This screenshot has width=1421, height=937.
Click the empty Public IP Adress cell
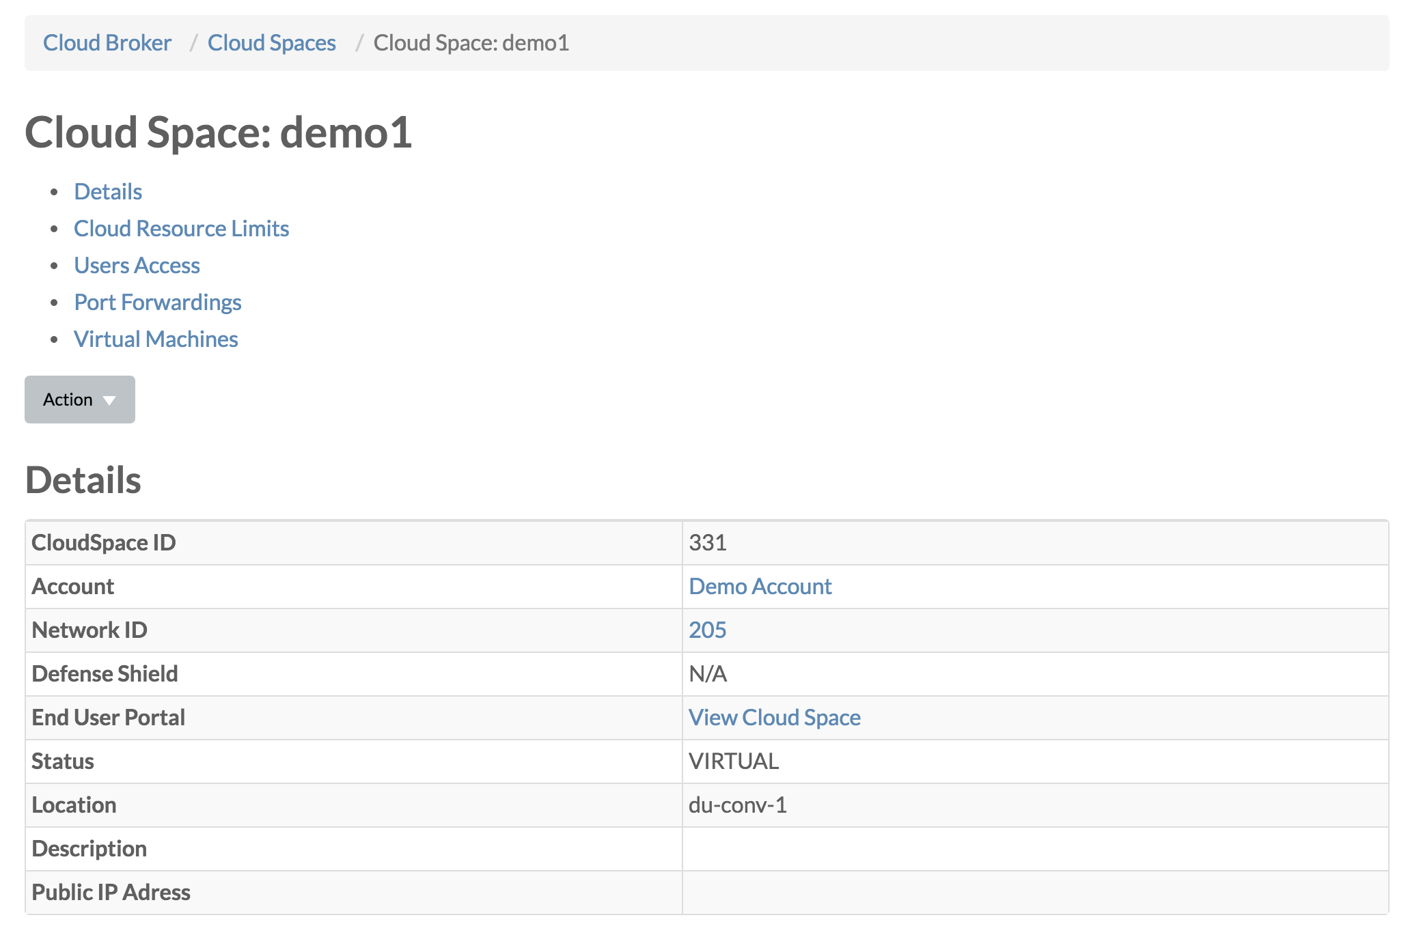click(1034, 893)
